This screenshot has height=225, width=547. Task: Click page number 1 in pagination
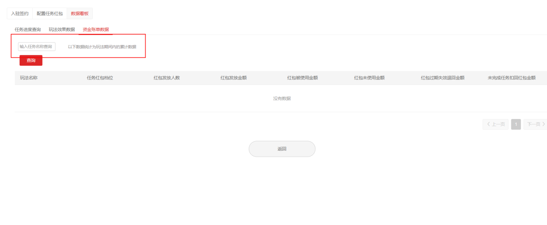[516, 124]
